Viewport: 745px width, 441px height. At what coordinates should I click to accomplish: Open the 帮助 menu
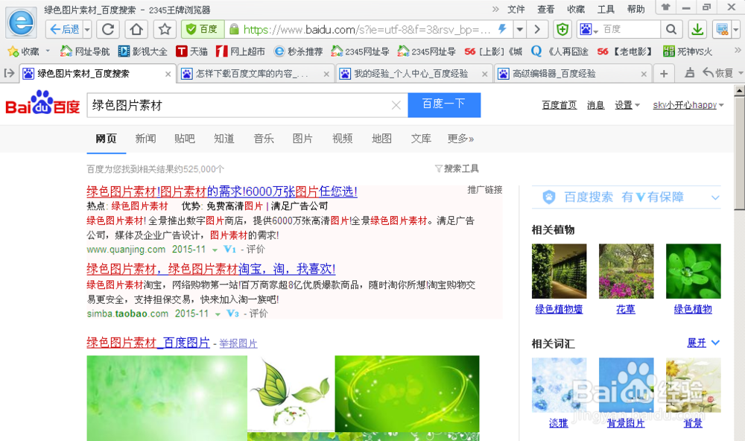point(635,10)
